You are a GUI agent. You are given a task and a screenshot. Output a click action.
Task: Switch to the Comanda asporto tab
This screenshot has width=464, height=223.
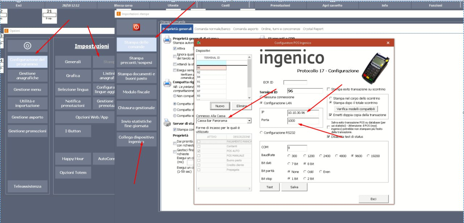(245, 29)
